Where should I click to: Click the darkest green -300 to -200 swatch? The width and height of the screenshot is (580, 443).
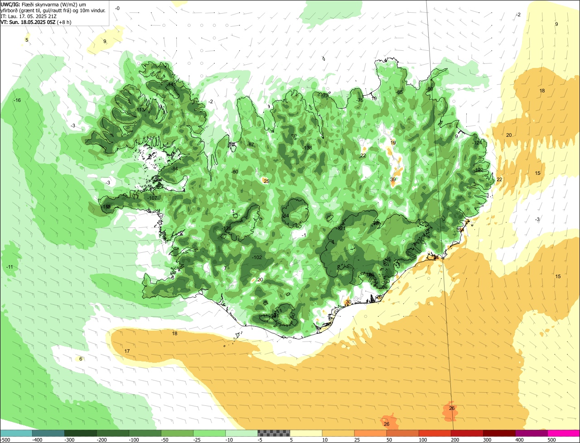click(x=81, y=433)
